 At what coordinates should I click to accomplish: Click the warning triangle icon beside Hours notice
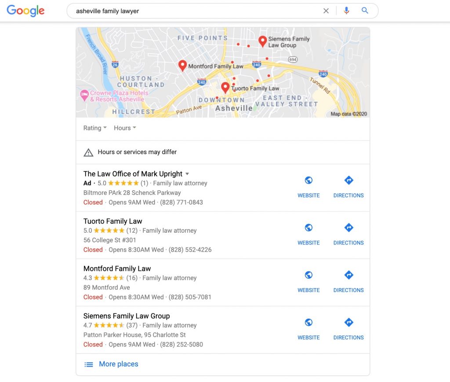[88, 152]
